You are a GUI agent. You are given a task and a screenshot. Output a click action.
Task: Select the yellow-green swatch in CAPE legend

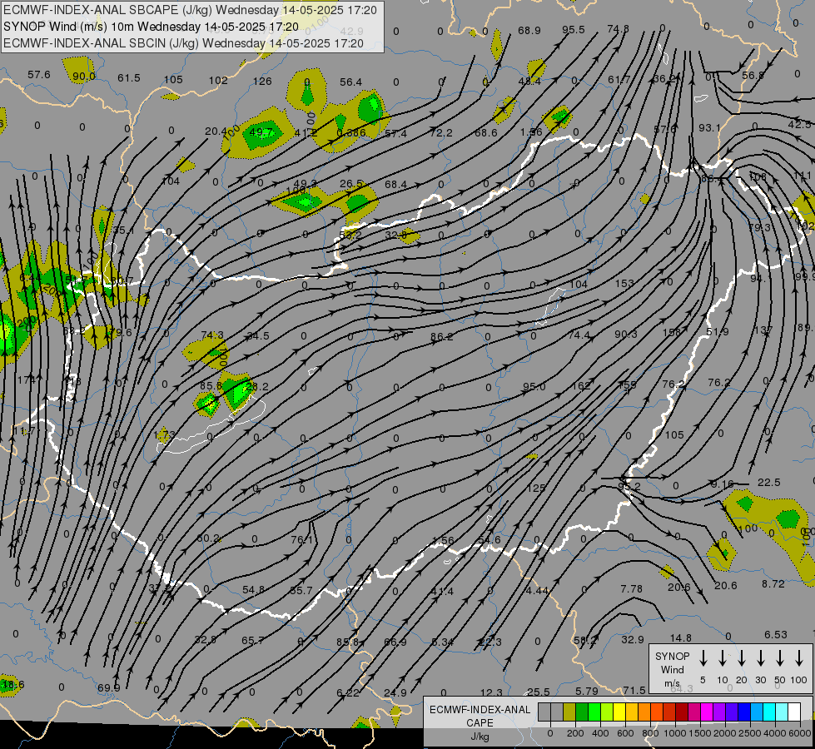[x=607, y=712]
